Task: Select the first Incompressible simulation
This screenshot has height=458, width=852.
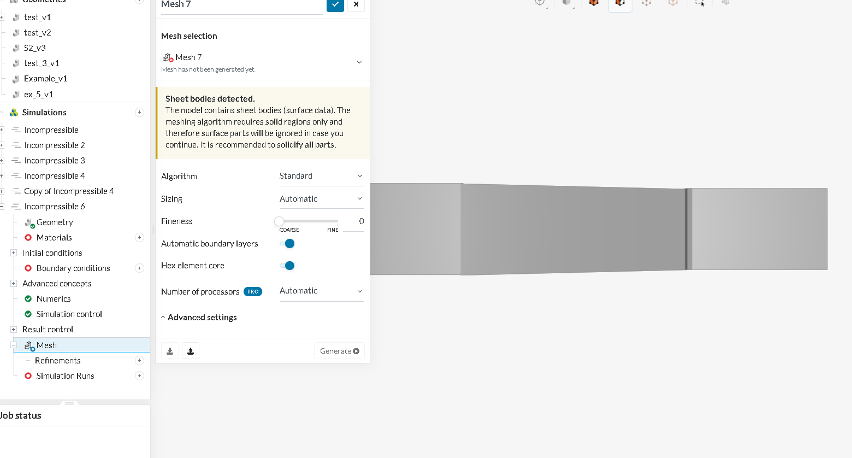Action: click(51, 130)
